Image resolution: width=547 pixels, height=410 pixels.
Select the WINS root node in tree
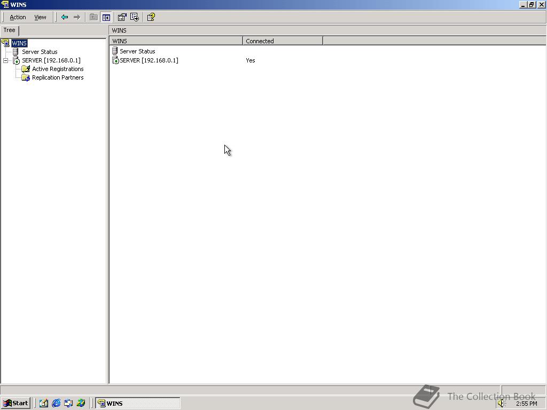coord(19,43)
